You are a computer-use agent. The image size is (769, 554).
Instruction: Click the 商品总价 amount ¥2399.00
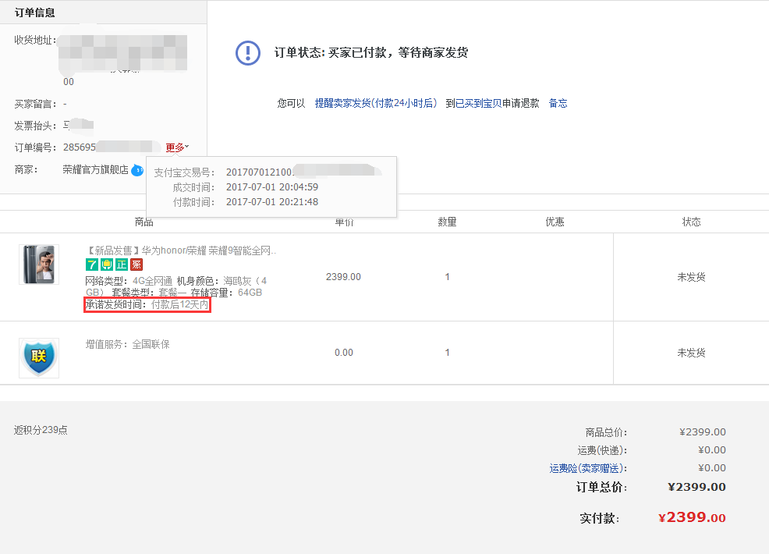tap(702, 431)
